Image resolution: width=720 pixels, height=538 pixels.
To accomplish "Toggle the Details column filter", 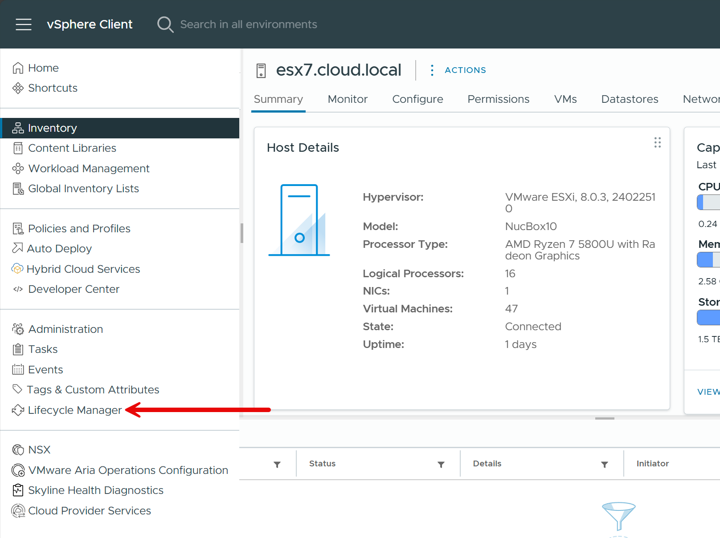I will pos(605,464).
